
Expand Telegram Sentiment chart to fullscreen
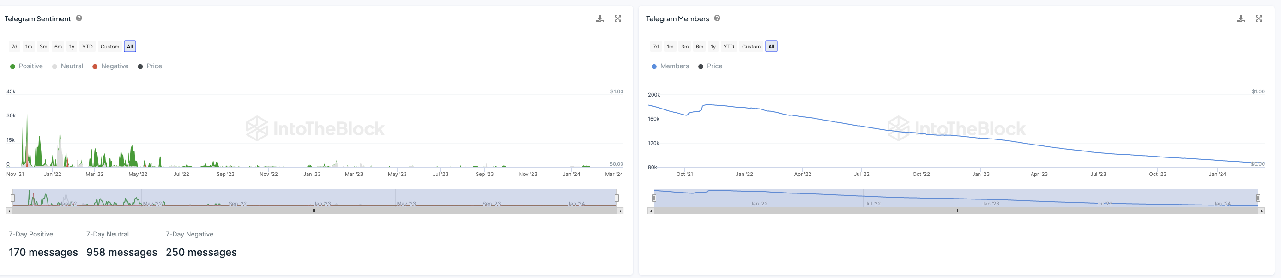click(617, 18)
